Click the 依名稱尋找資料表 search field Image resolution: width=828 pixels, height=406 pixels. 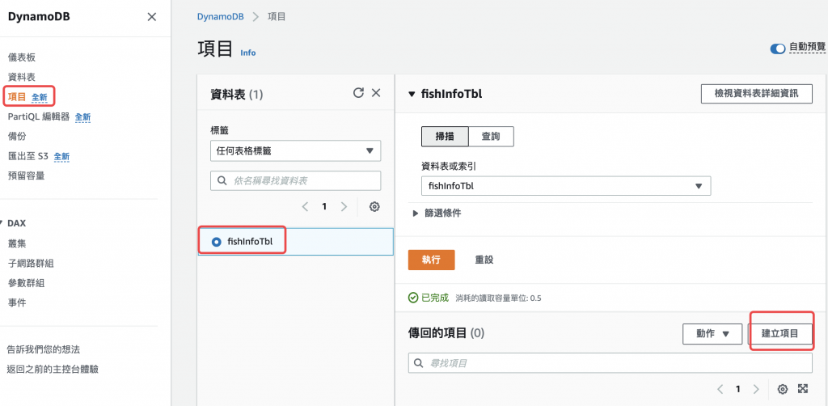point(295,180)
